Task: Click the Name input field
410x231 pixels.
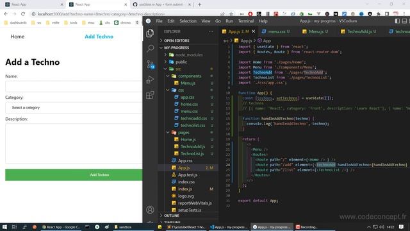Action: click(74, 86)
